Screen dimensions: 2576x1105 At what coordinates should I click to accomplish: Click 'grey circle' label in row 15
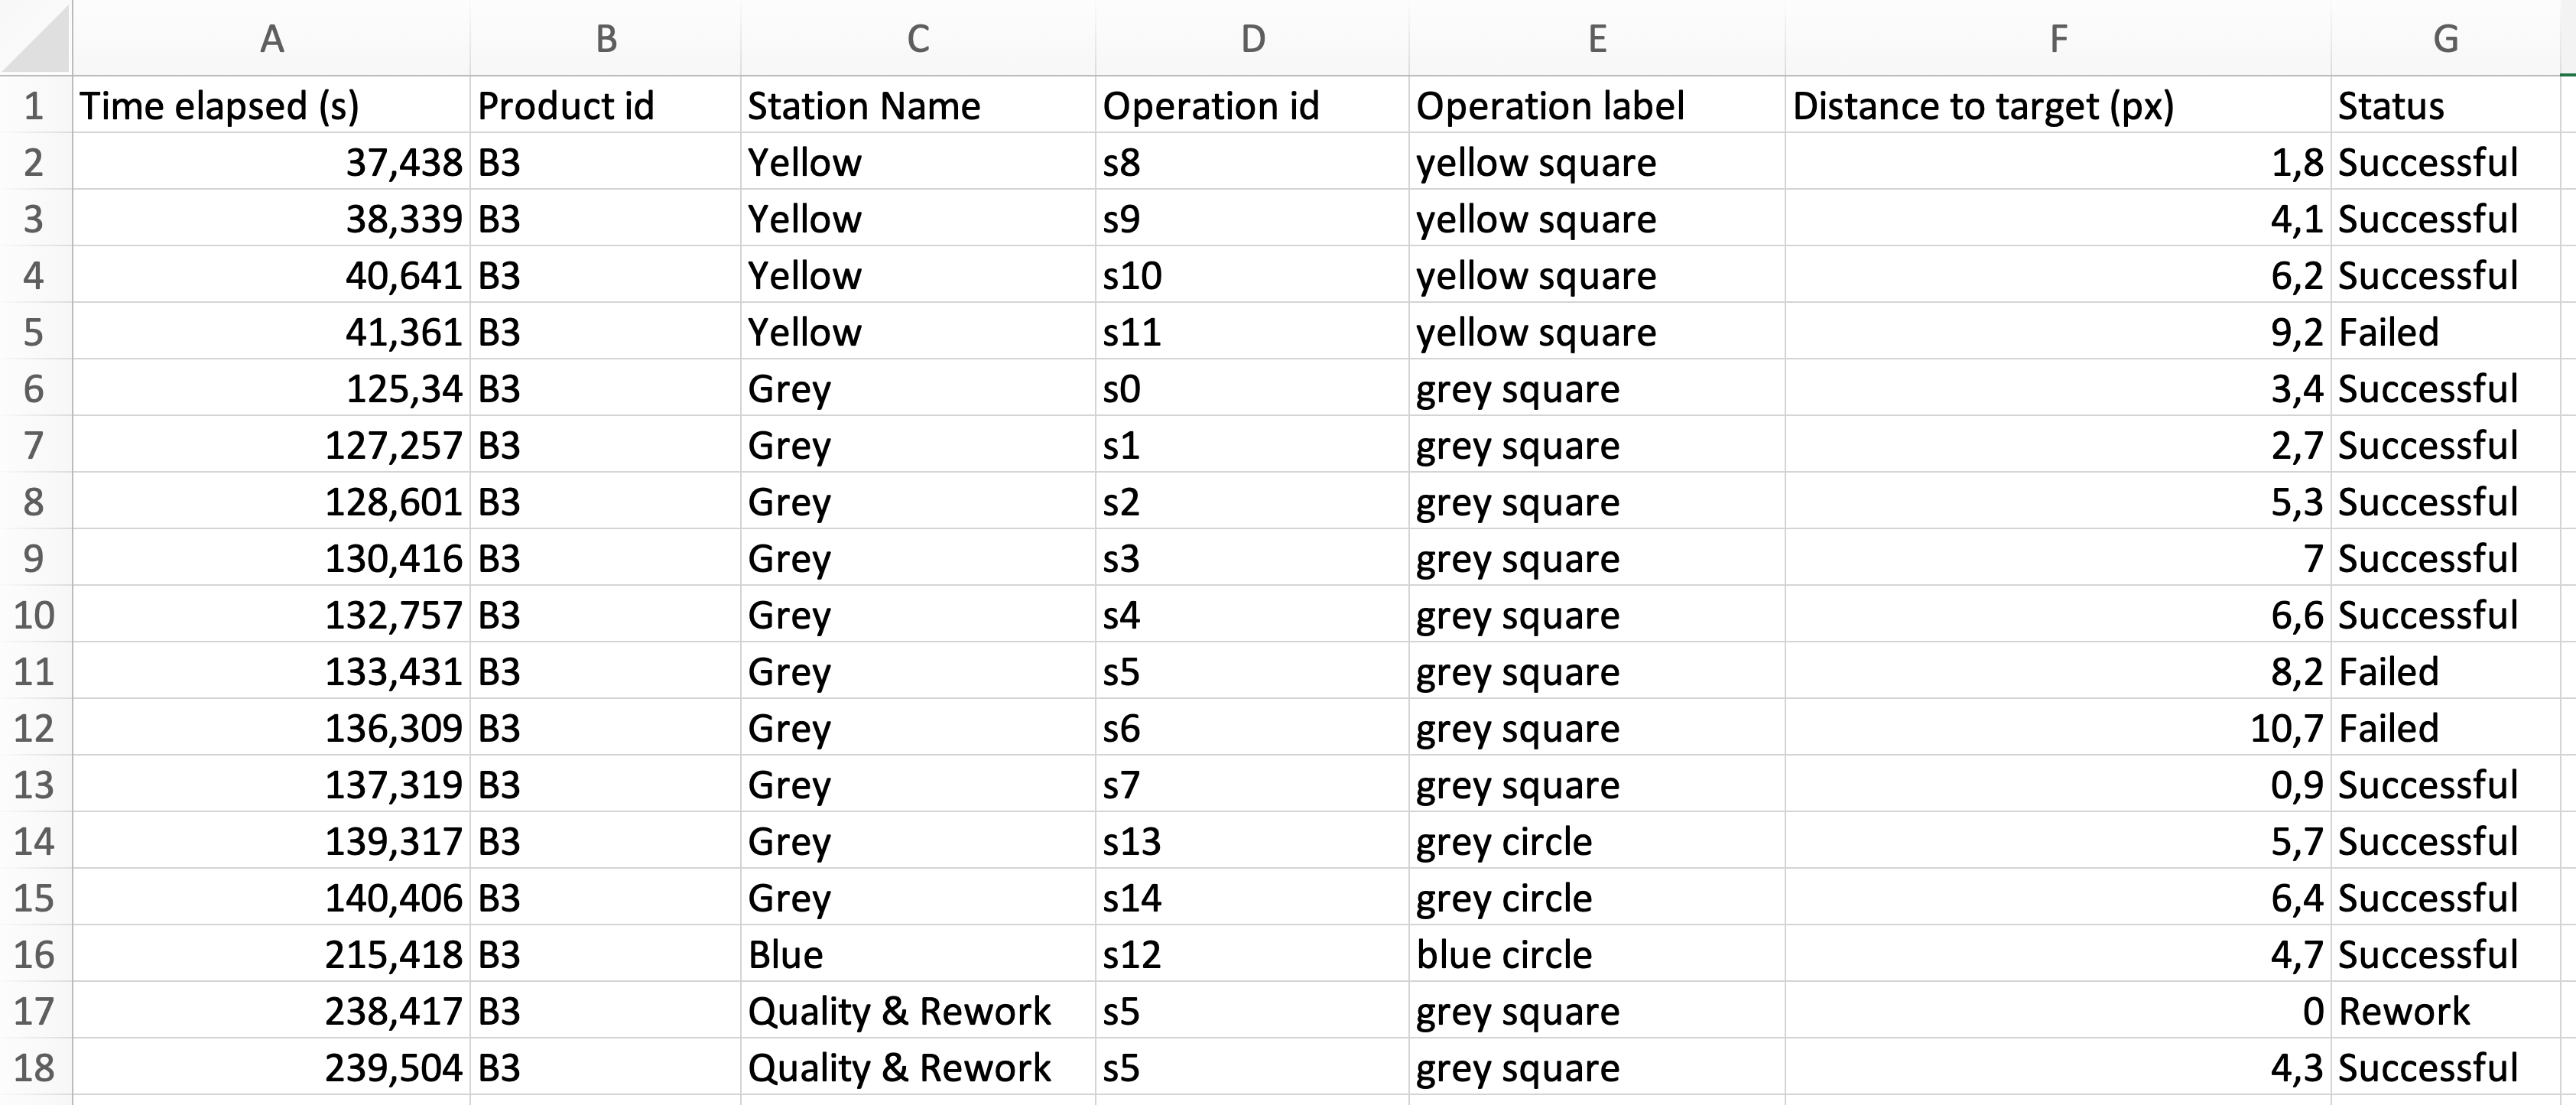(1597, 897)
